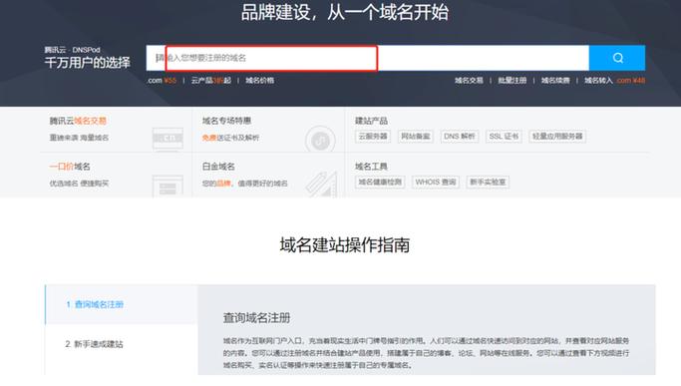
Task: Open the 批量注册 link
Action: click(x=512, y=81)
